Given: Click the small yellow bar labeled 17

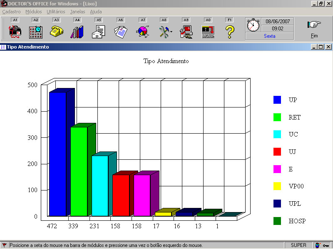Looking at the screenshot, I should coord(163,214).
